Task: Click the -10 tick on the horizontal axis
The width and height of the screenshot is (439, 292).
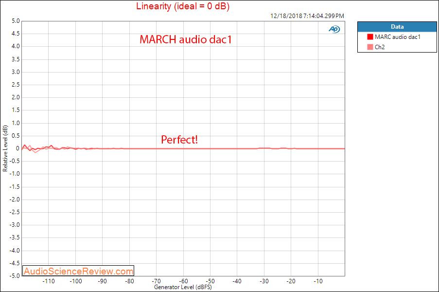Action: pyautogui.click(x=318, y=281)
